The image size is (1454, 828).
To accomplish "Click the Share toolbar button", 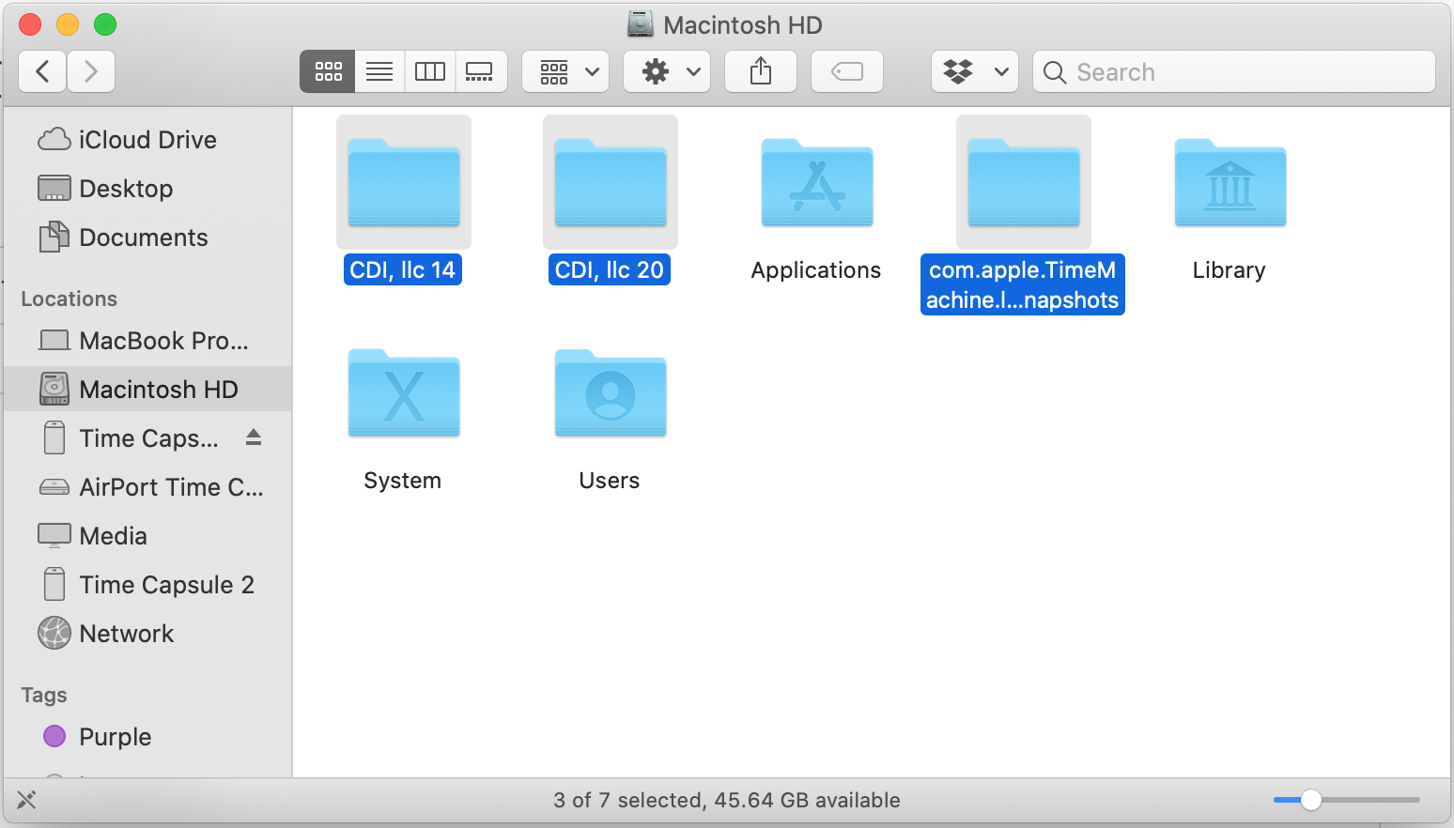I will [761, 71].
